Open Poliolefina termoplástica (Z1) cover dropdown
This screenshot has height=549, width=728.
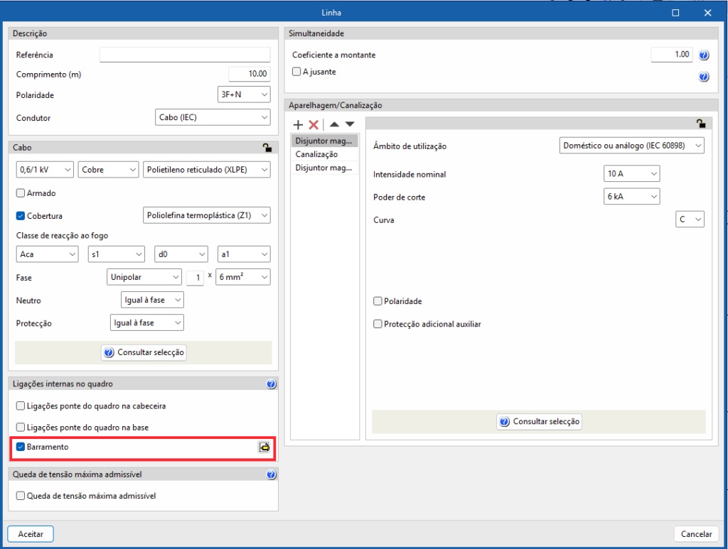point(207,215)
